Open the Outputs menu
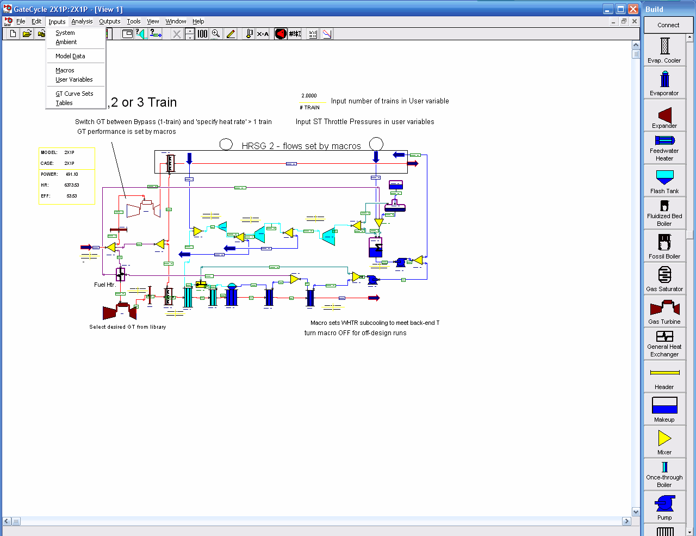This screenshot has width=696, height=536. pos(110,22)
